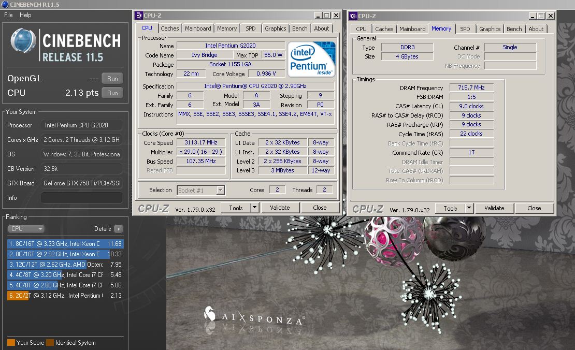
Task: Select ranking entry 5 scoring 5.06
Action: pyautogui.click(x=65, y=285)
